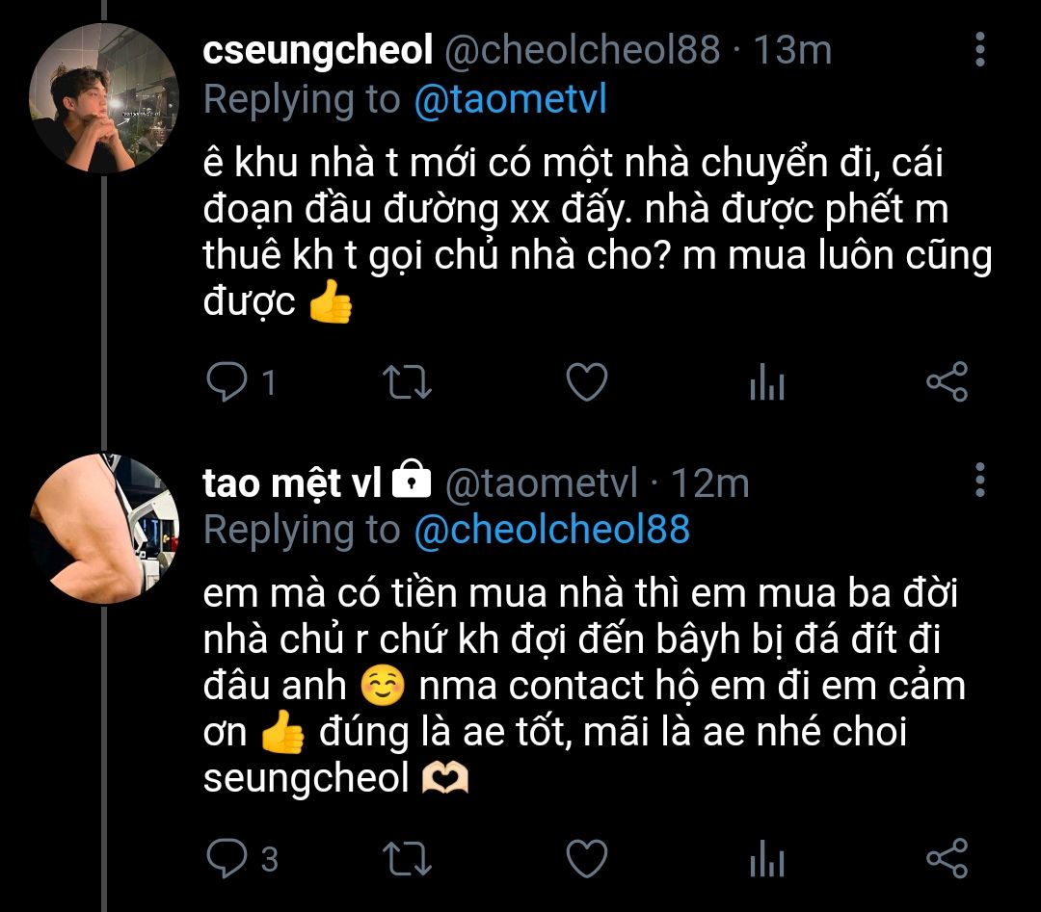Click the 12m timestamp
This screenshot has width=1041, height=912.
(x=709, y=482)
